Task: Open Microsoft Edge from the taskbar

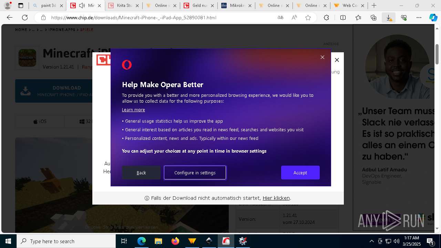Action: coord(142,241)
